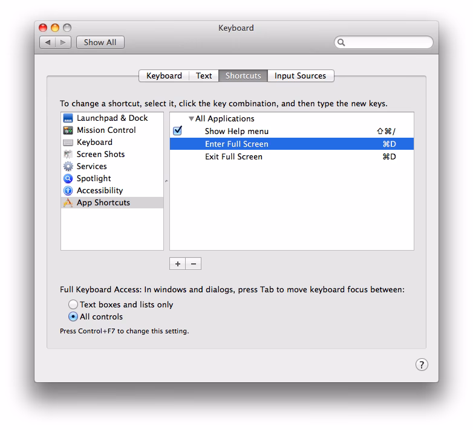Minimize the window with yellow button
473x430 pixels.
point(55,28)
